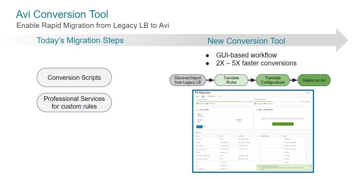Click the Lab Controller Username field
The height and width of the screenshot is (179, 357).
point(200,121)
